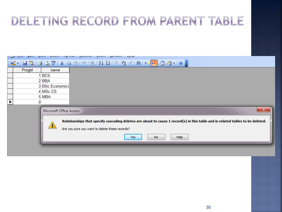
Task: Sort records ascending A to Z
Action: [x=101, y=63]
